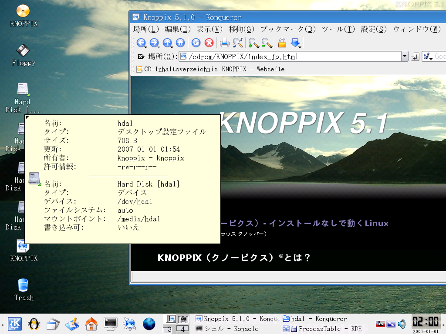Open the display settings tray icon
The height and width of the screenshot is (334, 446).
click(x=391, y=324)
